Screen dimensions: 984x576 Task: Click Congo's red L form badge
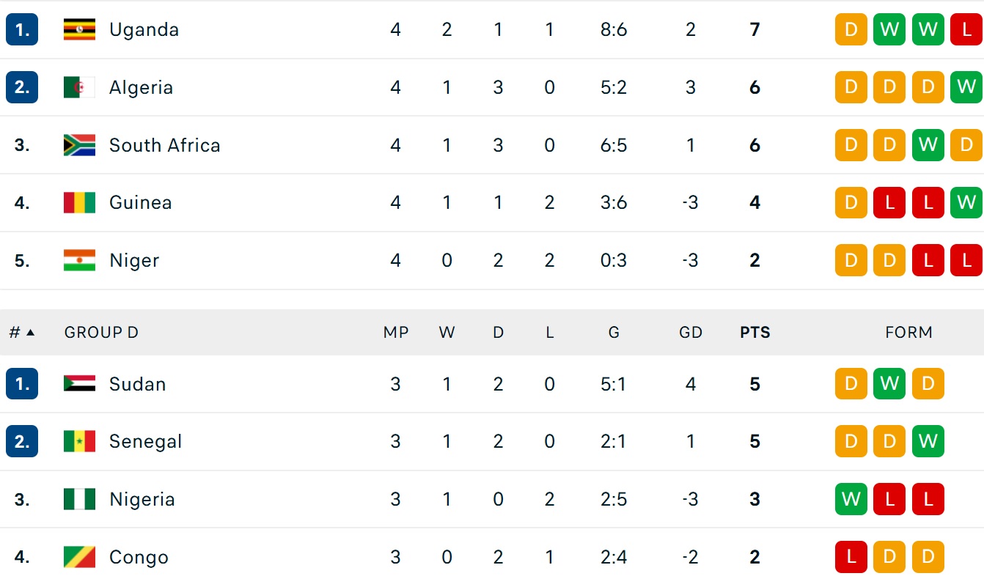[851, 558]
